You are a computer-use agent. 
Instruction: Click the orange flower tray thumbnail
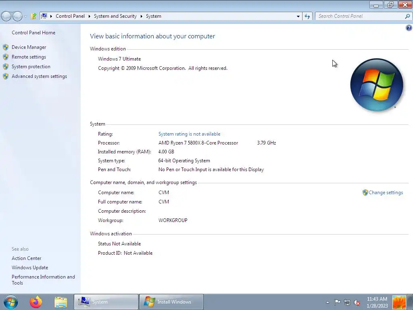click(x=399, y=302)
